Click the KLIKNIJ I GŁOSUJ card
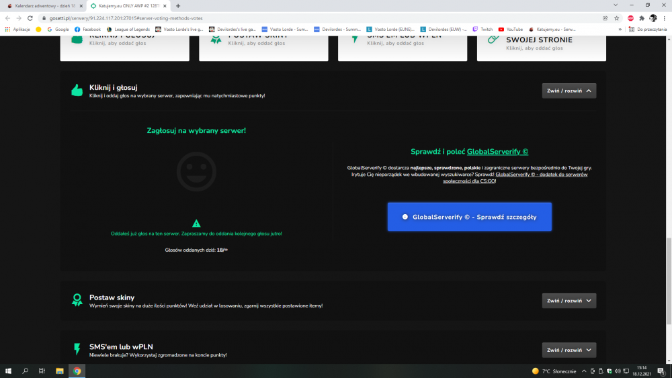The height and width of the screenshot is (378, 672). point(125,48)
